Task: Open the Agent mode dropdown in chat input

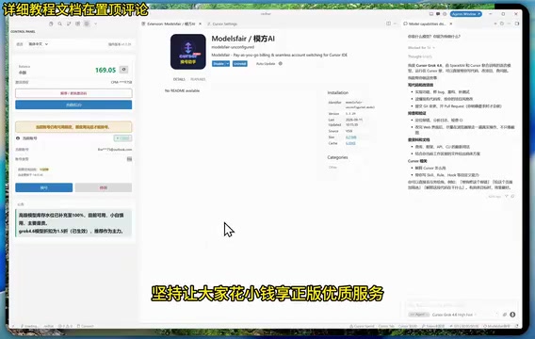Action: (418, 315)
